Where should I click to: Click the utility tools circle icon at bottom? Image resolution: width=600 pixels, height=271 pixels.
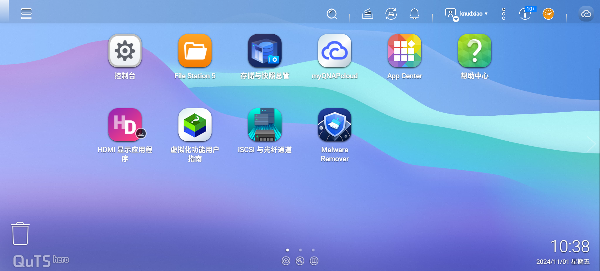tap(300, 261)
